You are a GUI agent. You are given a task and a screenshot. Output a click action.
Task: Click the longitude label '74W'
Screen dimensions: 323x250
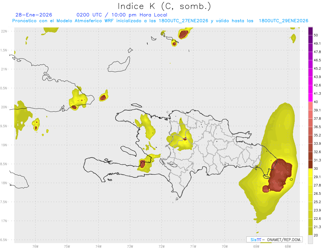pos(99,246)
